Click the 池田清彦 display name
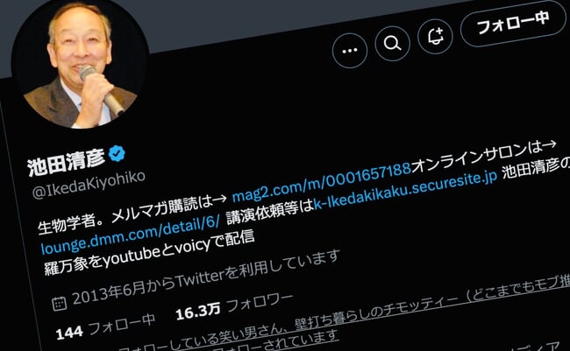The height and width of the screenshot is (351, 570). [67, 162]
